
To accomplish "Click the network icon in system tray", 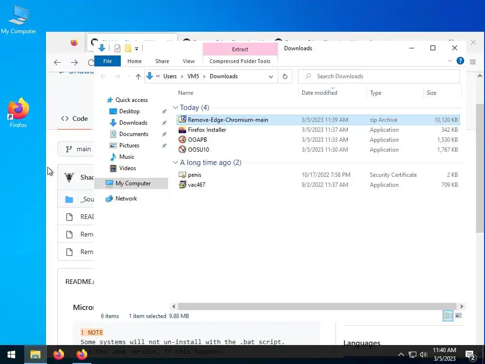I will (413, 355).
